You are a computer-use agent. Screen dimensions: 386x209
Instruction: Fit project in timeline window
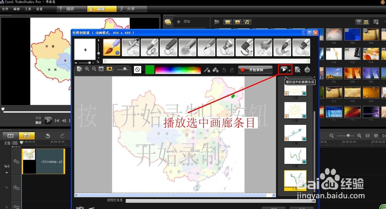tap(367, 135)
